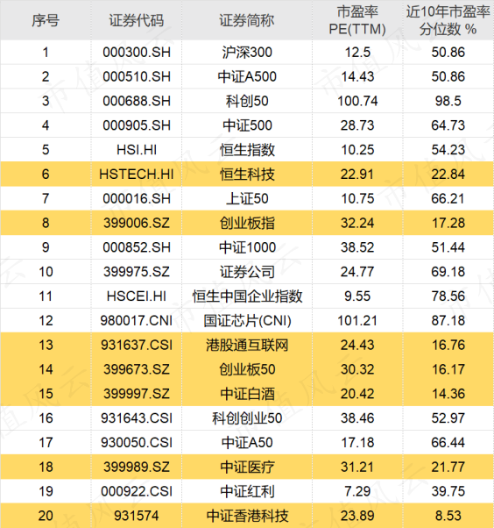This screenshot has width=494, height=528.
Task: Select the 港股通互联网 name cell
Action: pos(247,346)
